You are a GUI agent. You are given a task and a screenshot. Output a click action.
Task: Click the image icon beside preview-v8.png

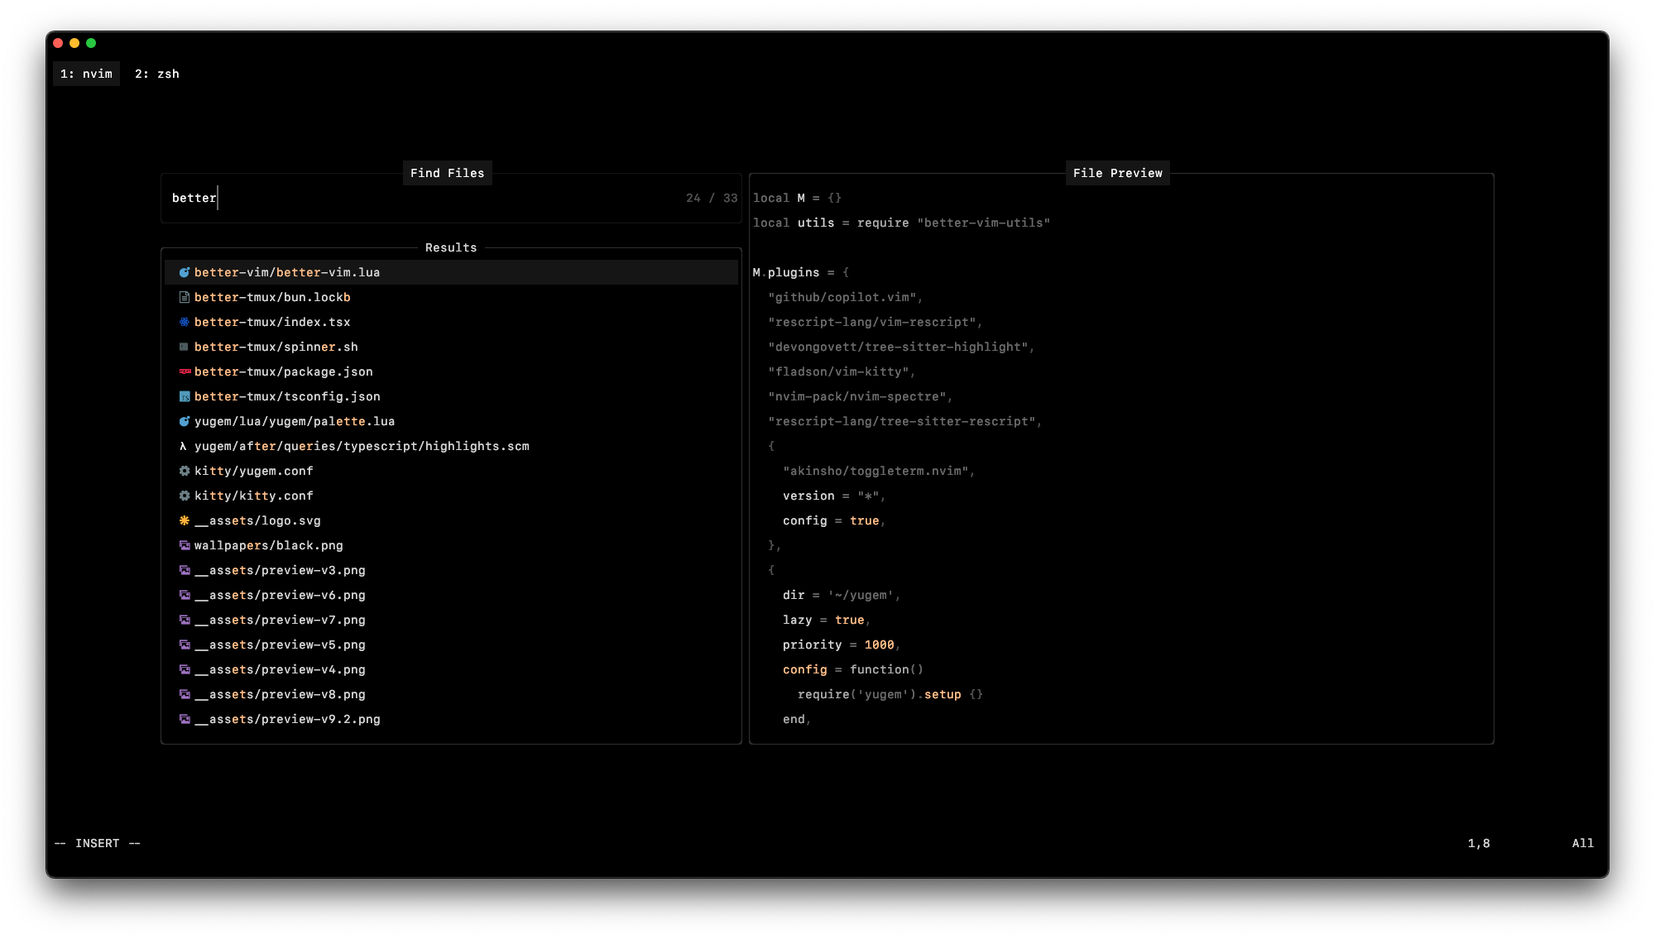click(x=185, y=694)
